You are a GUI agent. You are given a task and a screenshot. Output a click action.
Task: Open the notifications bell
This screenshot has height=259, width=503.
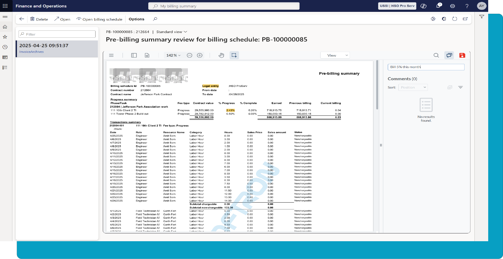pos(438,6)
